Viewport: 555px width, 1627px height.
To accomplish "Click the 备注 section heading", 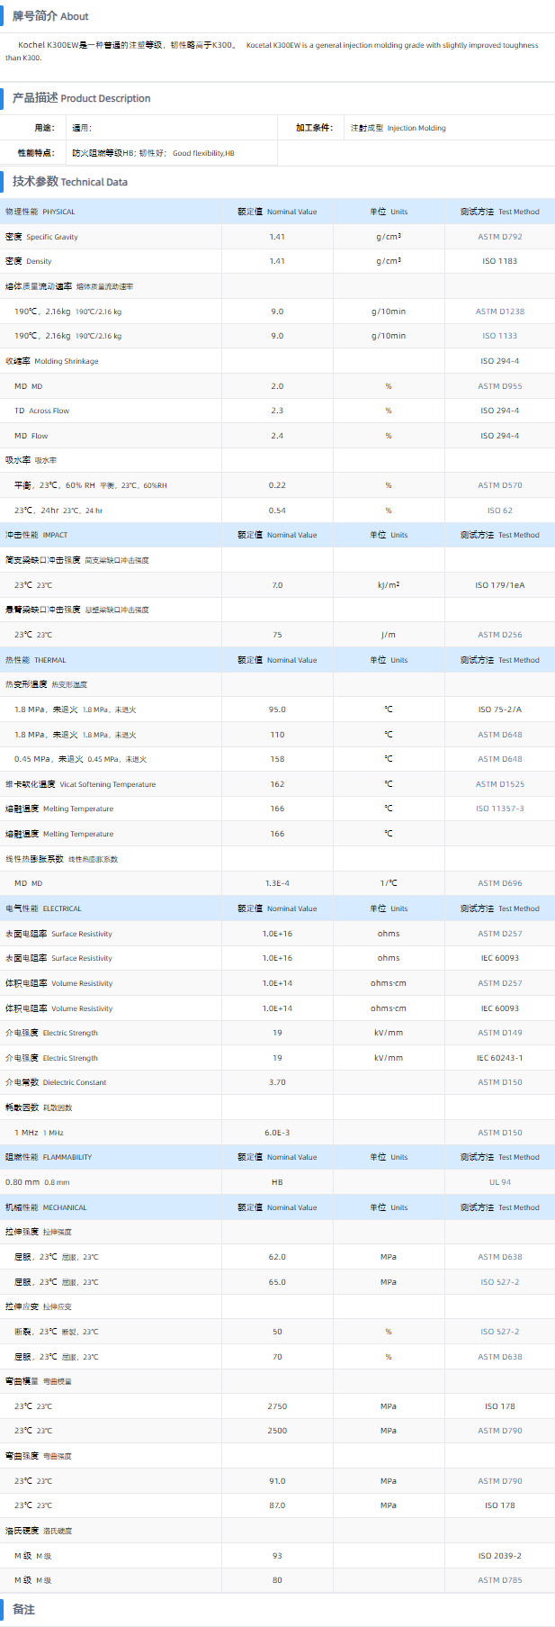I will [23, 1609].
